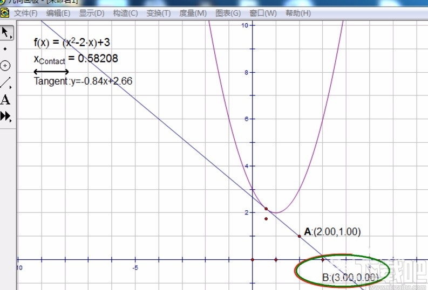Click the xContact measurement value
The height and width of the screenshot is (290, 428).
click(x=76, y=59)
